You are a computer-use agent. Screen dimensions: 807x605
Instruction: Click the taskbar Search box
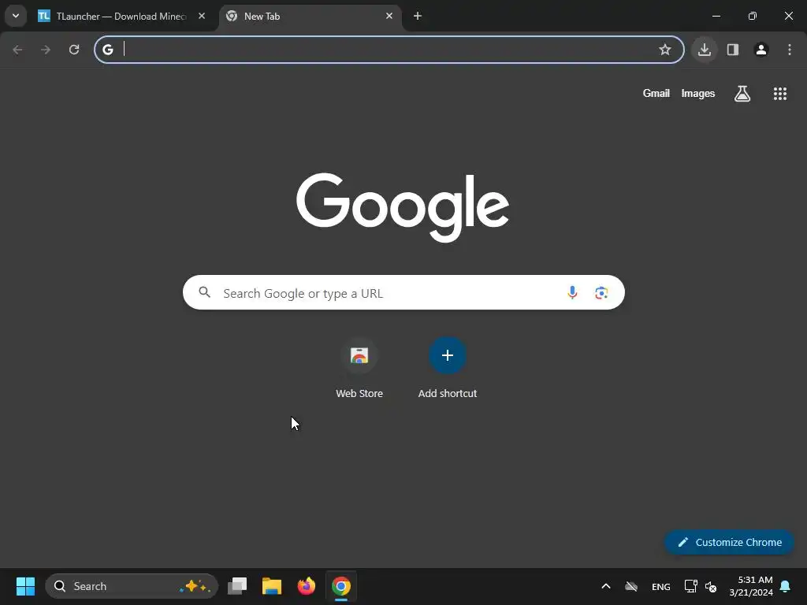pos(132,586)
